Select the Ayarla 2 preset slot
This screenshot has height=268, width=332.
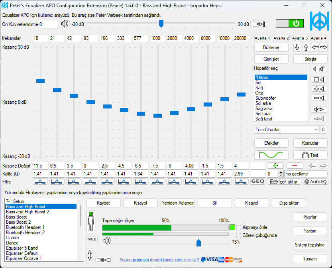(x=281, y=38)
